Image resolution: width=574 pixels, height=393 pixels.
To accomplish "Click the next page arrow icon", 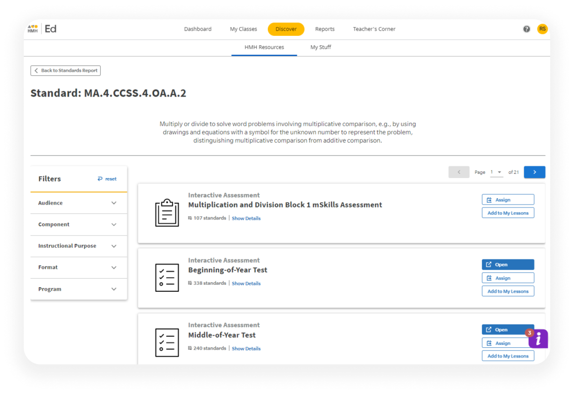I will tap(534, 172).
